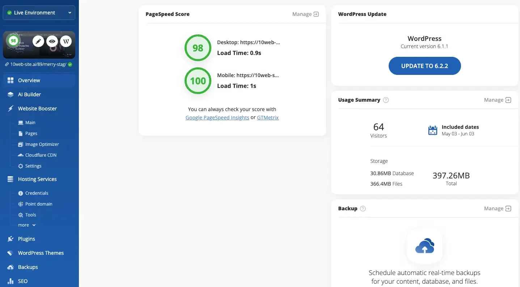Click Manage in the Usage Summary card
This screenshot has height=287, width=520.
tap(498, 100)
